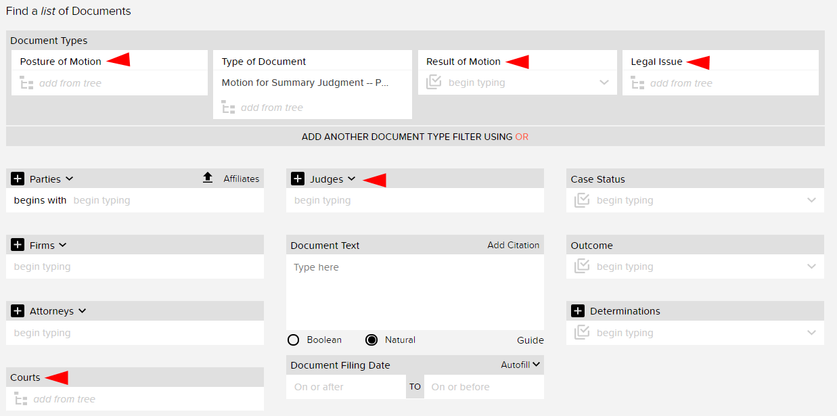Focus the Parties begin typing field

point(166,200)
